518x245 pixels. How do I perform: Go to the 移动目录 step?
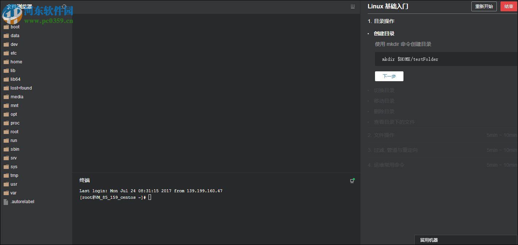coord(384,101)
